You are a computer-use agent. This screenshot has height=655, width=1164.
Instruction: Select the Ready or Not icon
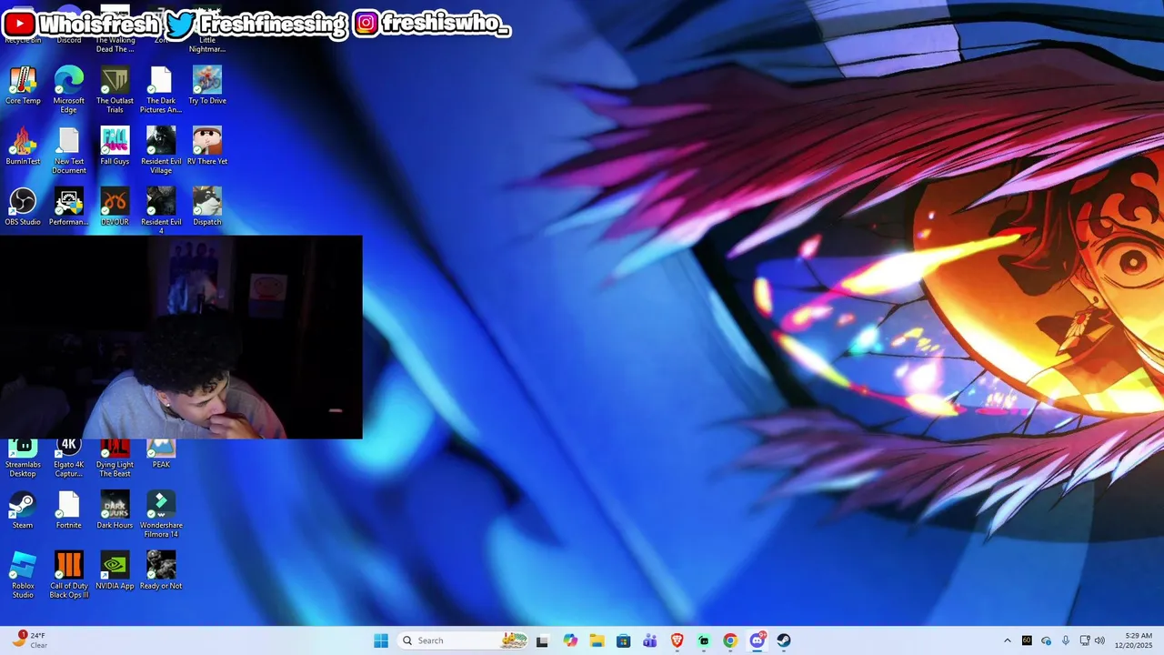pos(161,571)
